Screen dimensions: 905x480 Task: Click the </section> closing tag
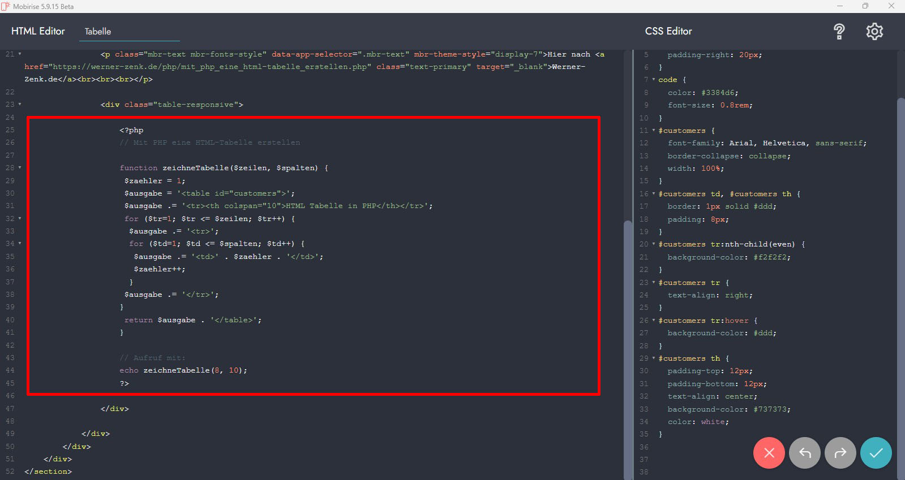pyautogui.click(x=48, y=472)
